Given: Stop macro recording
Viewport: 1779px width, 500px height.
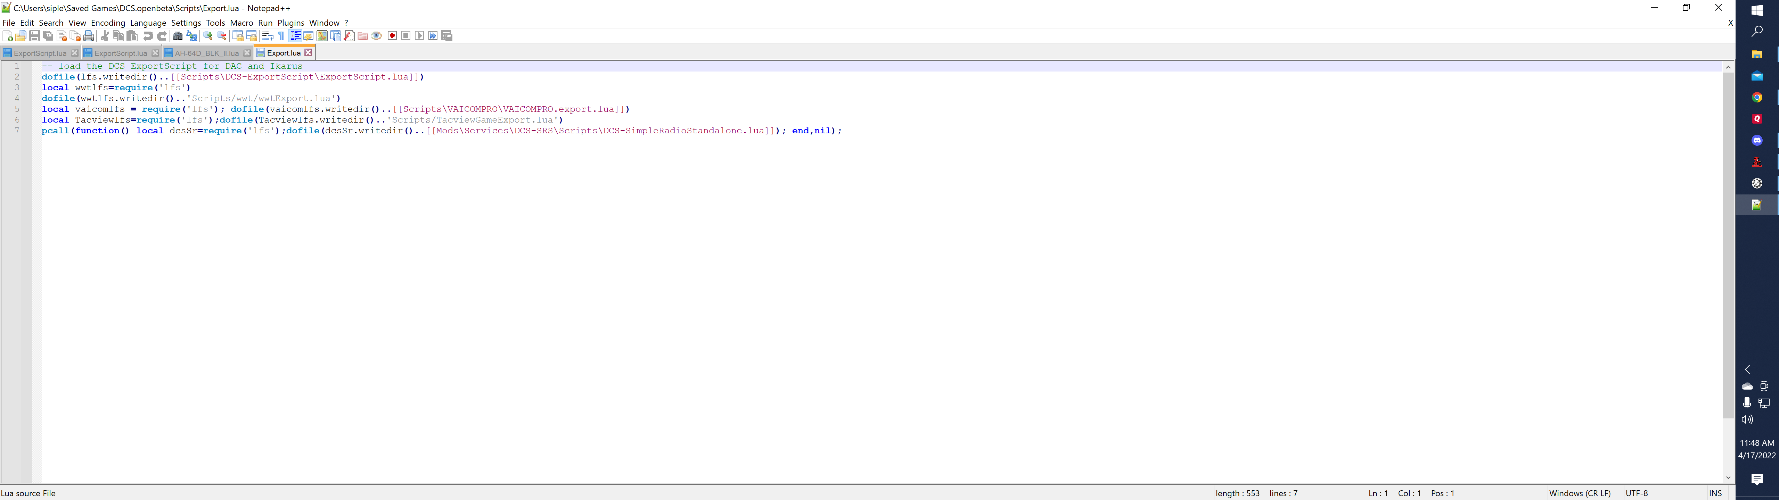Looking at the screenshot, I should click(406, 36).
